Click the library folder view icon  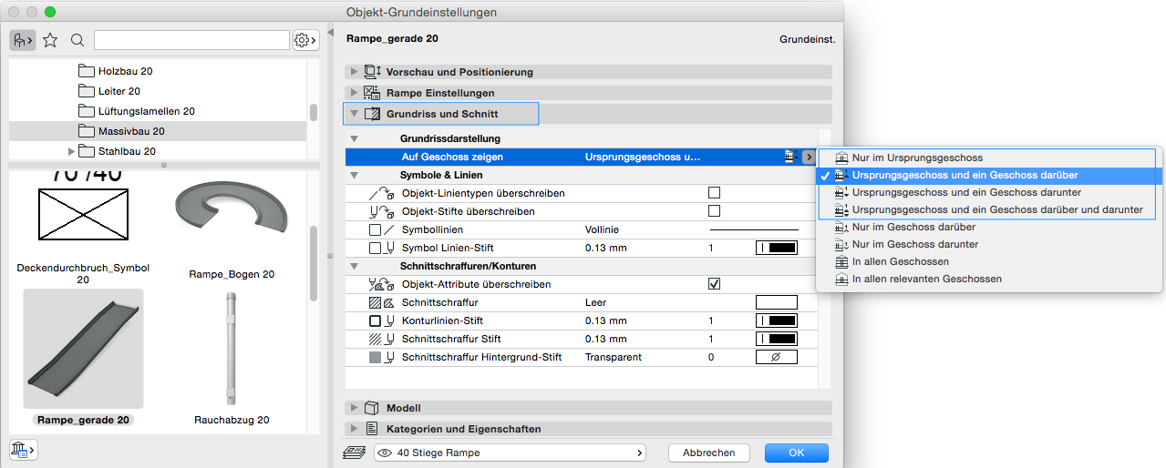click(22, 40)
